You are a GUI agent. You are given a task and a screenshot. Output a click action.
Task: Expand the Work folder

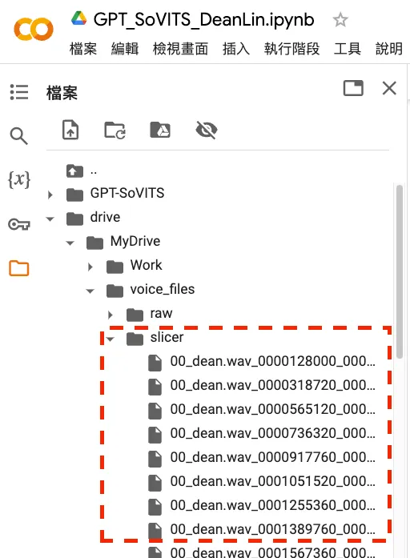[90, 267]
